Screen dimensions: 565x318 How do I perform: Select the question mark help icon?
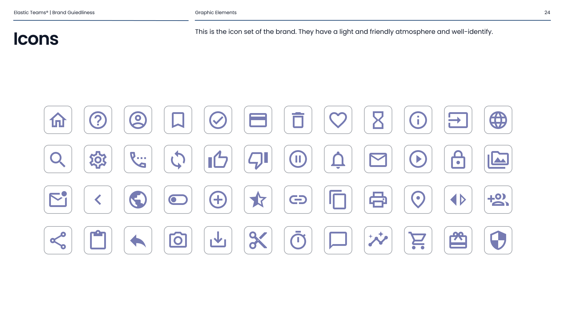coord(98,120)
